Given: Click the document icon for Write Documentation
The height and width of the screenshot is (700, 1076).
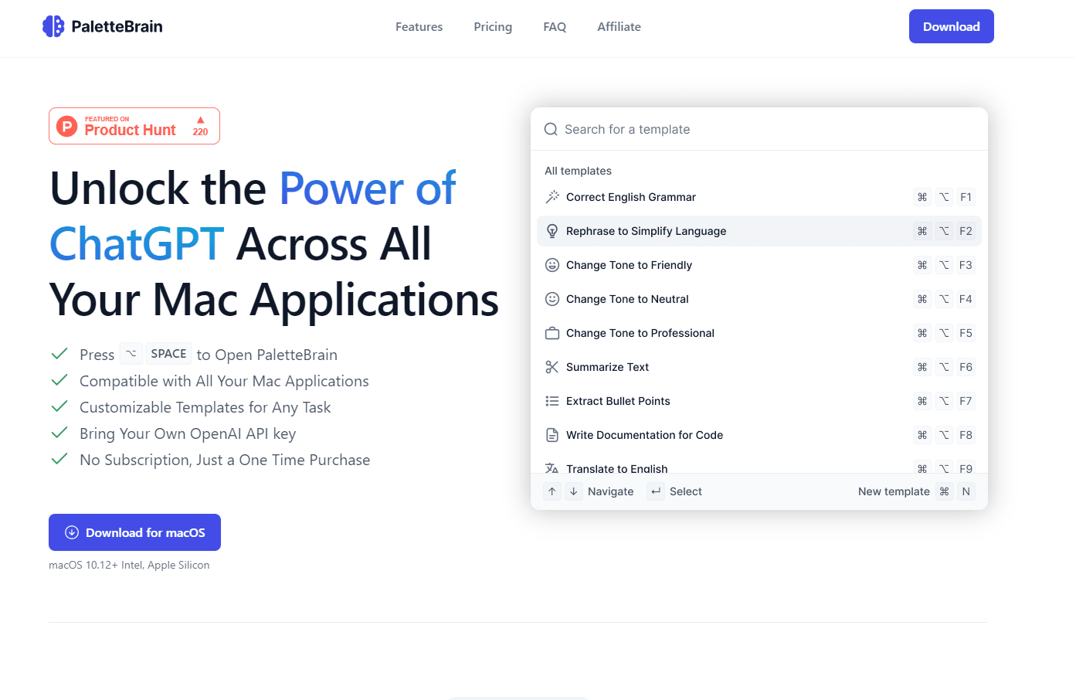Looking at the screenshot, I should pyautogui.click(x=552, y=435).
